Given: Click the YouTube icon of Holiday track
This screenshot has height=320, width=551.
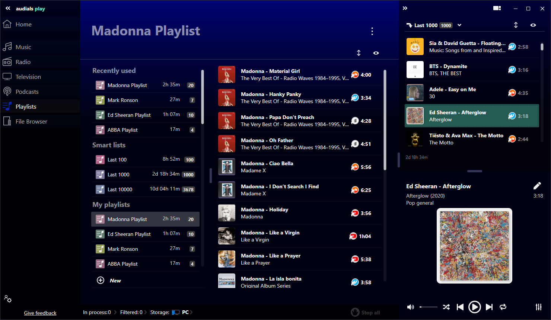Looking at the screenshot, I should point(355,213).
